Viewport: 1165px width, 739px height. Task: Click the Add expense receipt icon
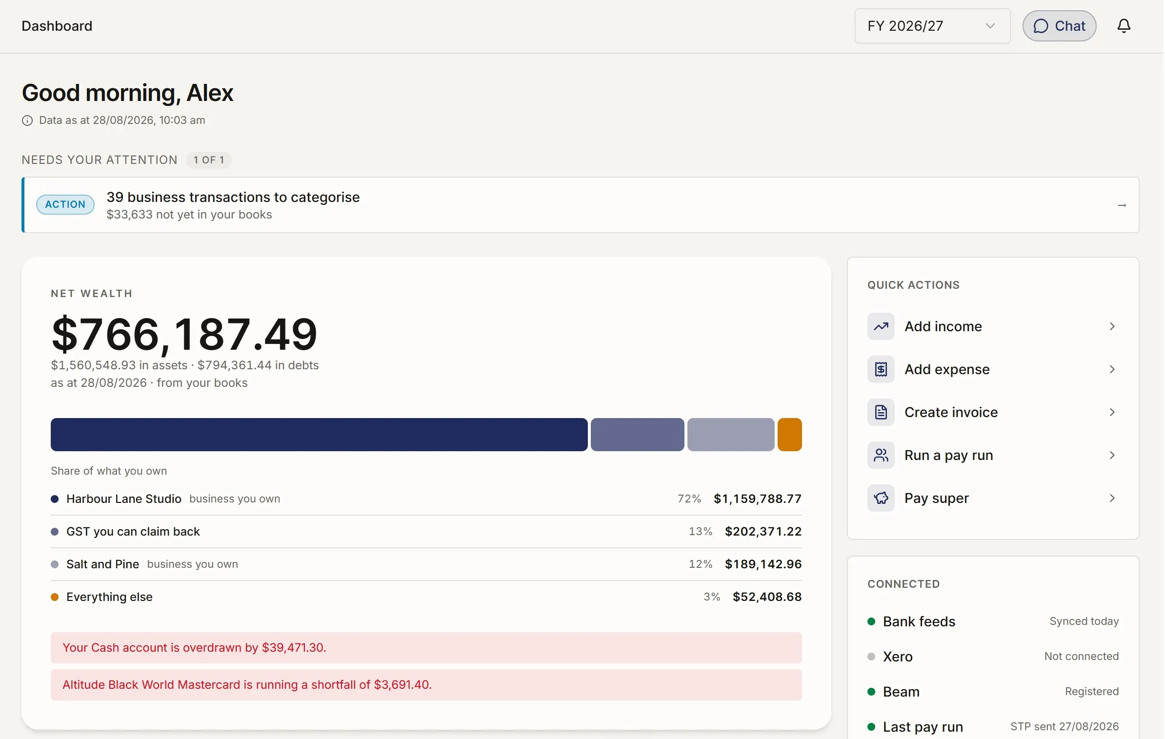click(x=881, y=369)
